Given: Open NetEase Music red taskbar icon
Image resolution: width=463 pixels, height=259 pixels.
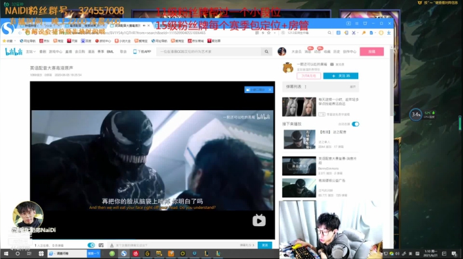Looking at the screenshot, I should tap(136, 253).
